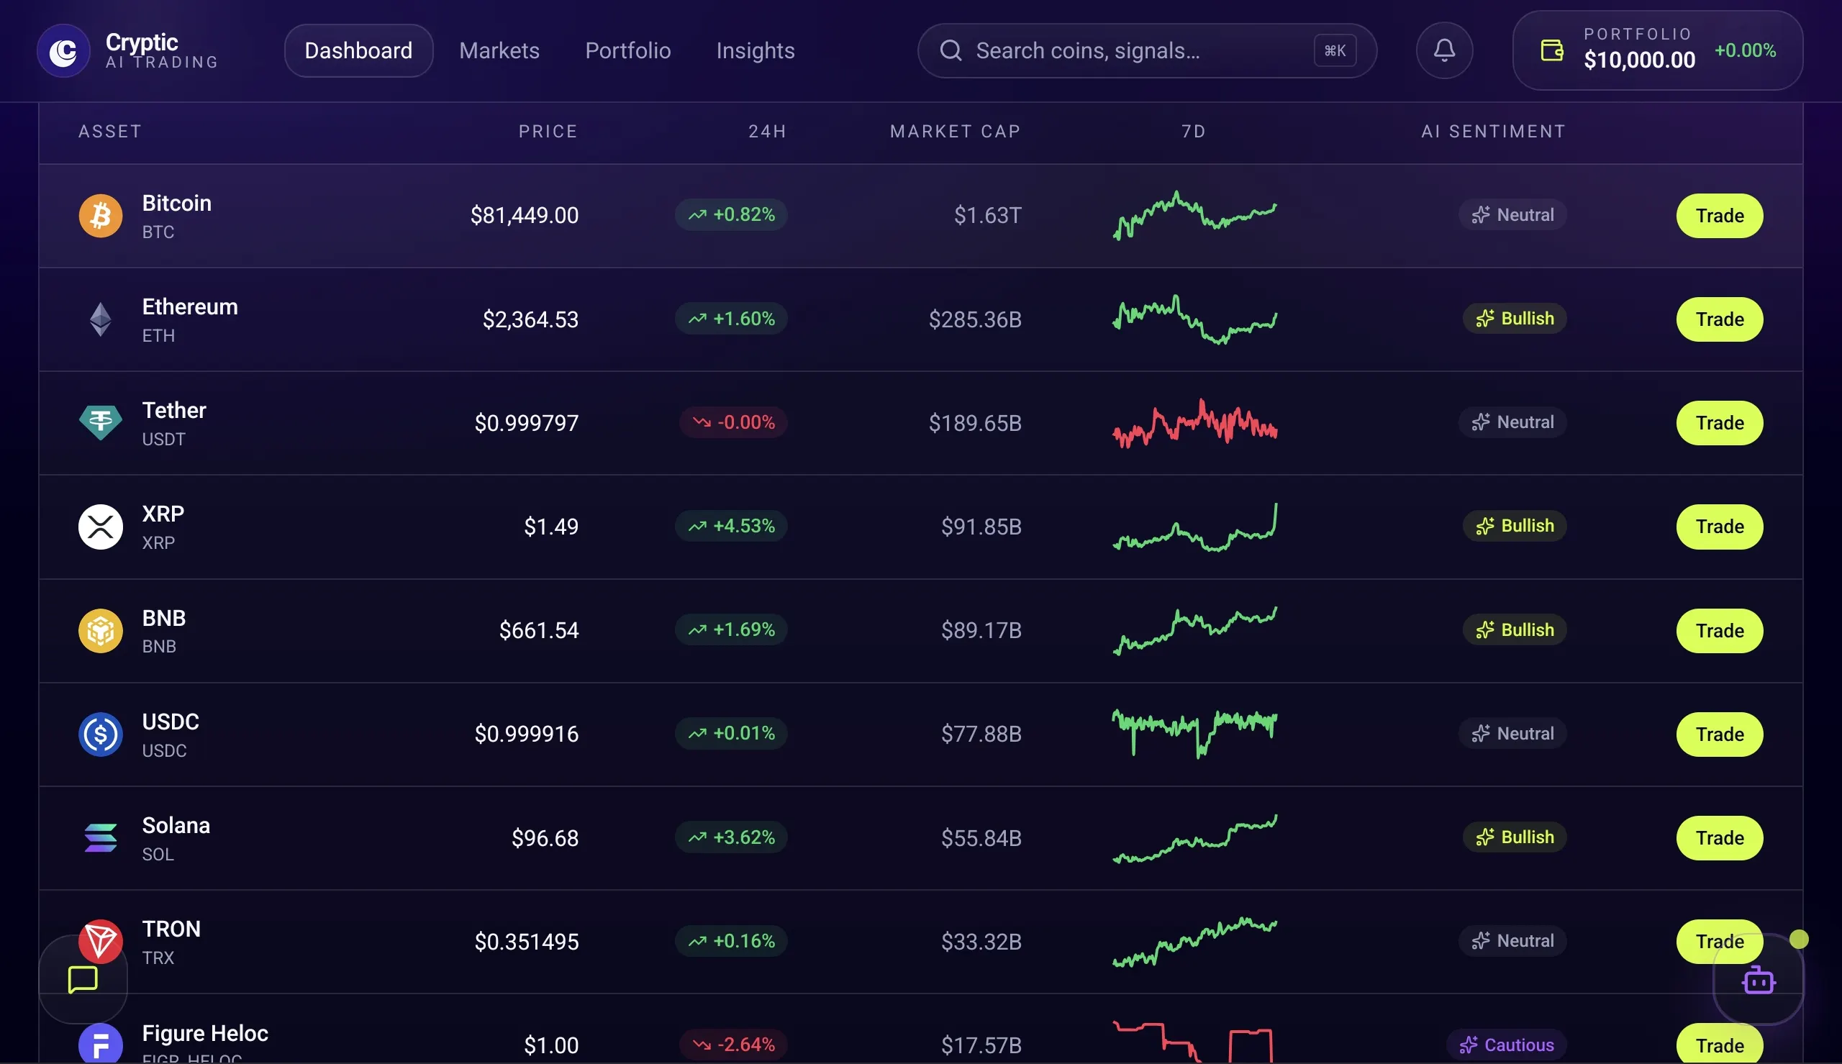Trade Solana
Viewport: 1842px width, 1064px height.
tap(1719, 838)
